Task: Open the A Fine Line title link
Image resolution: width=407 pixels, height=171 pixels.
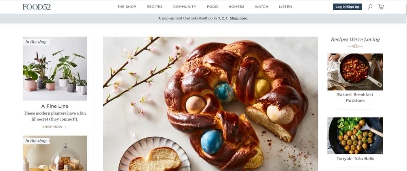Action: pyautogui.click(x=55, y=106)
